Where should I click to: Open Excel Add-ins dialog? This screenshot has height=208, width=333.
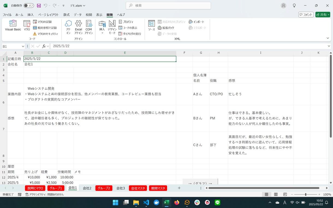(78, 27)
